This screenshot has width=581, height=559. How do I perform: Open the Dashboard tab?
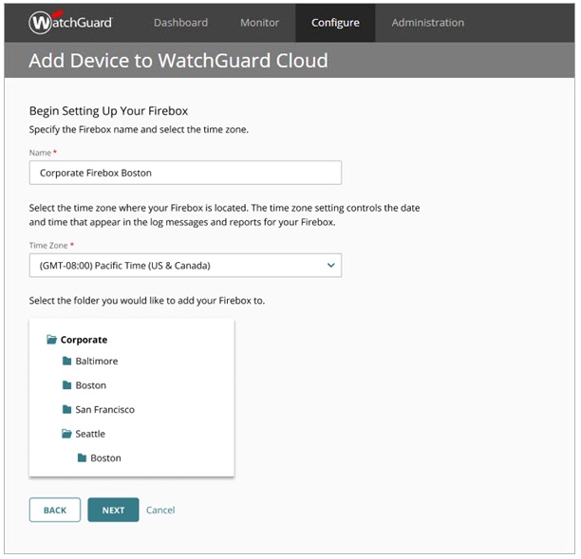[180, 23]
